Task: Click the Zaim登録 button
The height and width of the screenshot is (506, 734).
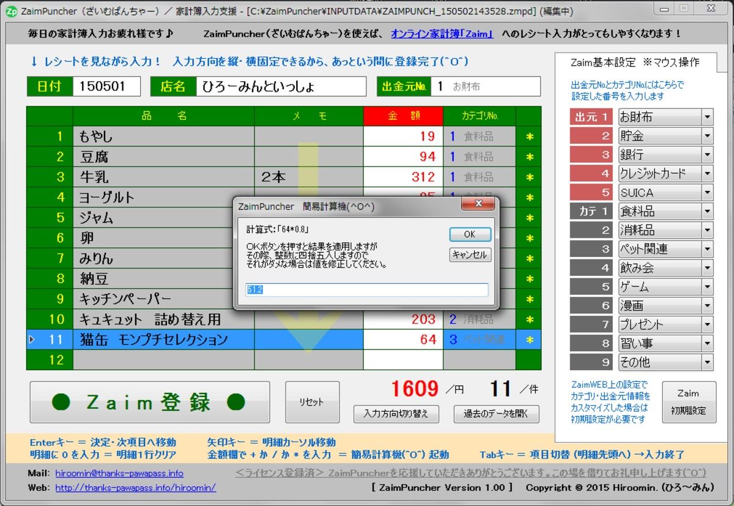Action: point(149,402)
